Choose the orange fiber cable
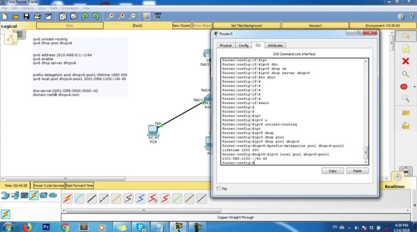The width and height of the screenshot is (417, 232). click(x=116, y=199)
